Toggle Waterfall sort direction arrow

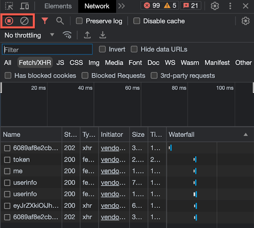pos(246,135)
